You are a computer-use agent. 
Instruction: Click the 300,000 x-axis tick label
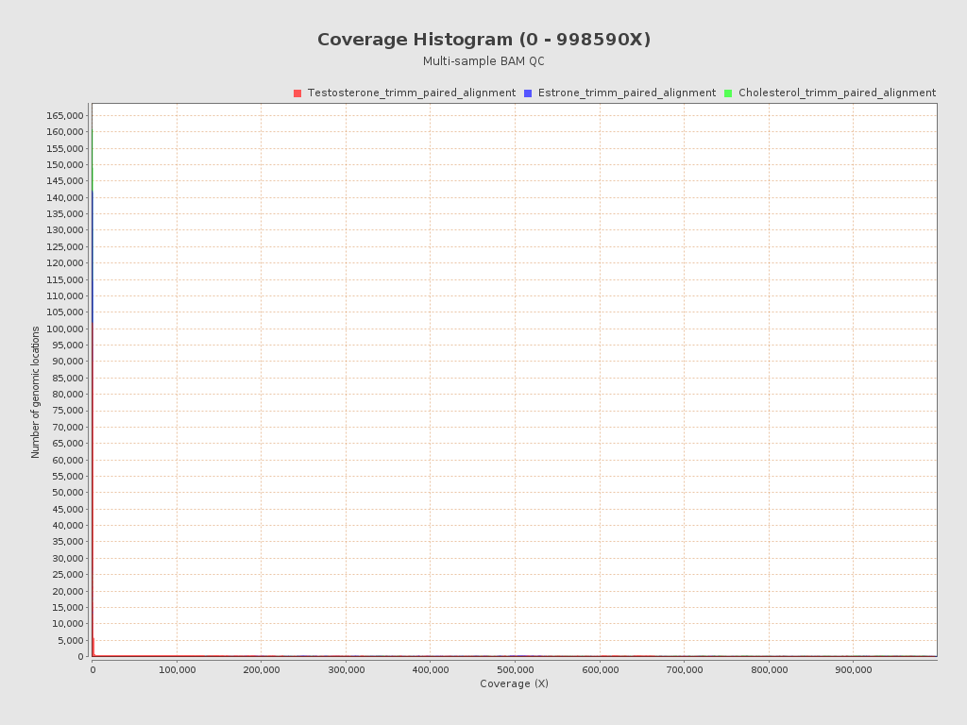[346, 670]
